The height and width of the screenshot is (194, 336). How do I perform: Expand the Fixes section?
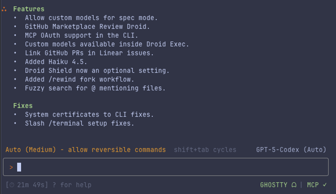tap(22, 105)
